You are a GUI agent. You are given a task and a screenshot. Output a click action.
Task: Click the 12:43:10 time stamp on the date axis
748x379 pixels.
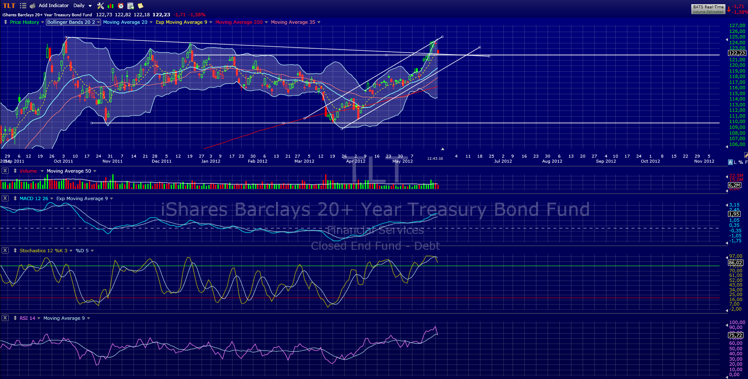(435, 158)
